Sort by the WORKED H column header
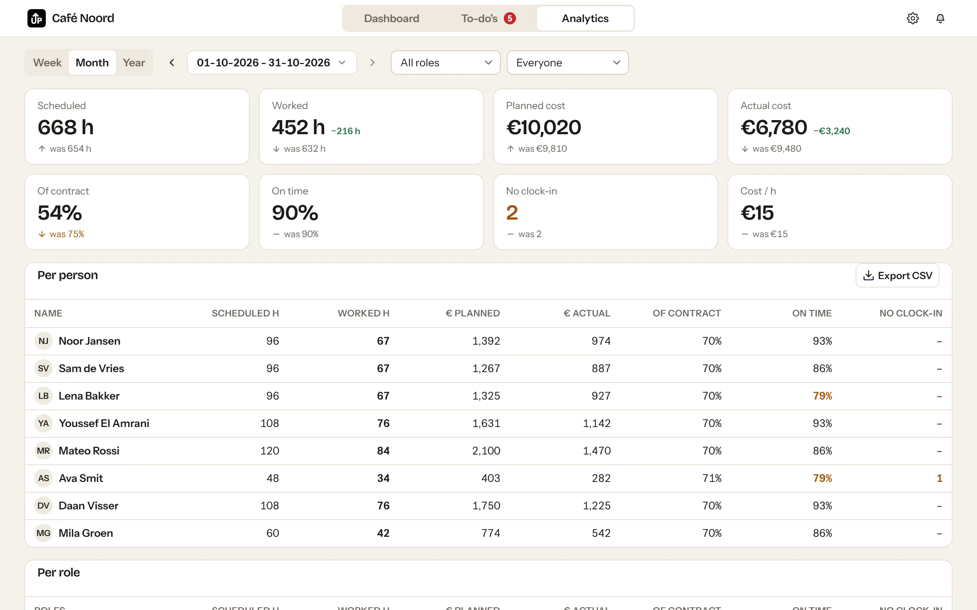Viewport: 977px width, 610px height. [363, 313]
